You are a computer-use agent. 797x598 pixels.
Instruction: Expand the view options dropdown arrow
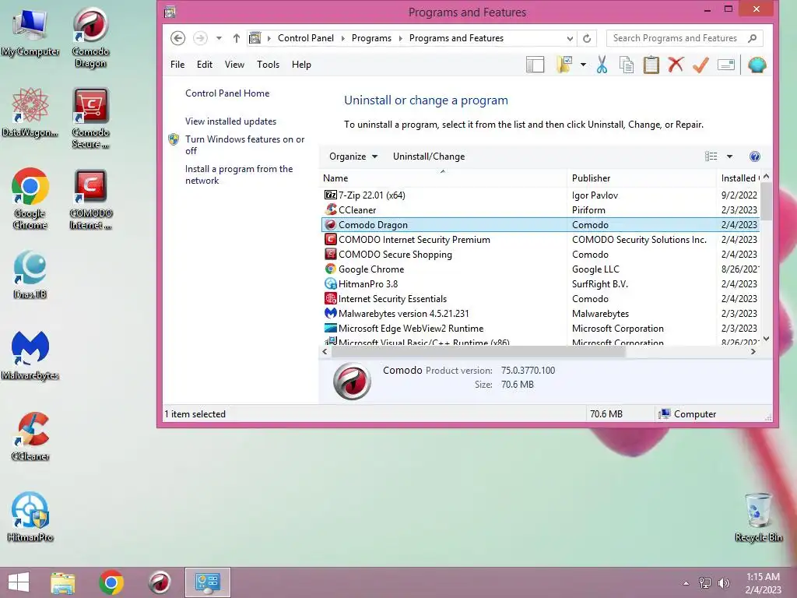pyautogui.click(x=729, y=157)
